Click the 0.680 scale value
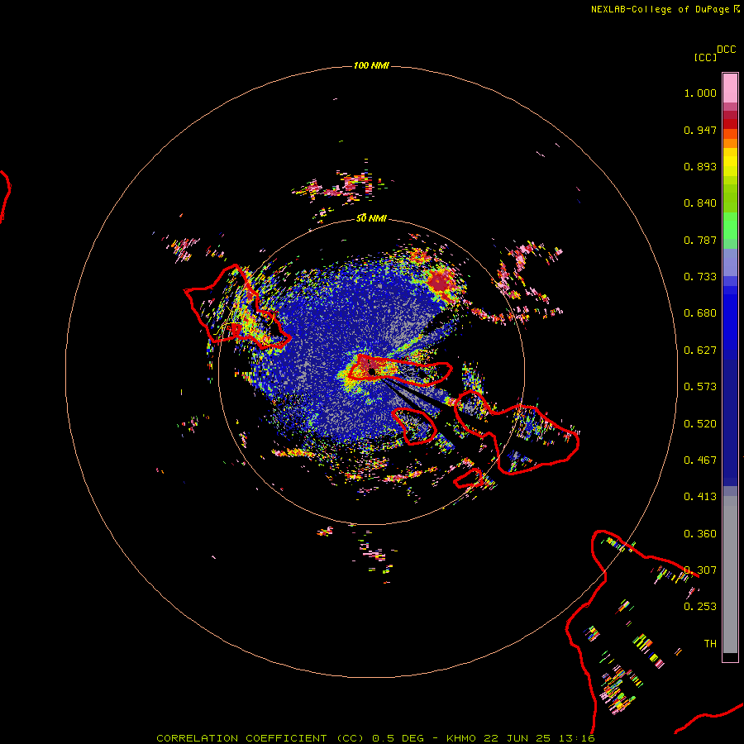This screenshot has height=744, width=744. click(700, 313)
